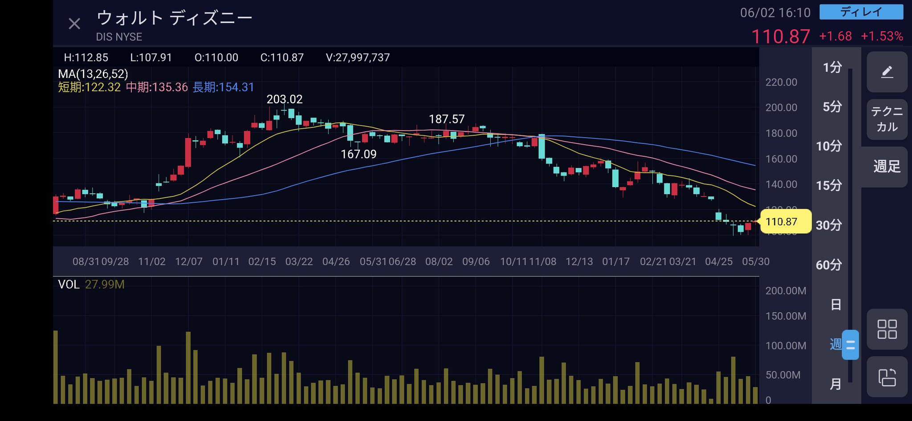The image size is (912, 421).
Task: Tap the DIS NYSE ticker text
Action: [x=119, y=37]
